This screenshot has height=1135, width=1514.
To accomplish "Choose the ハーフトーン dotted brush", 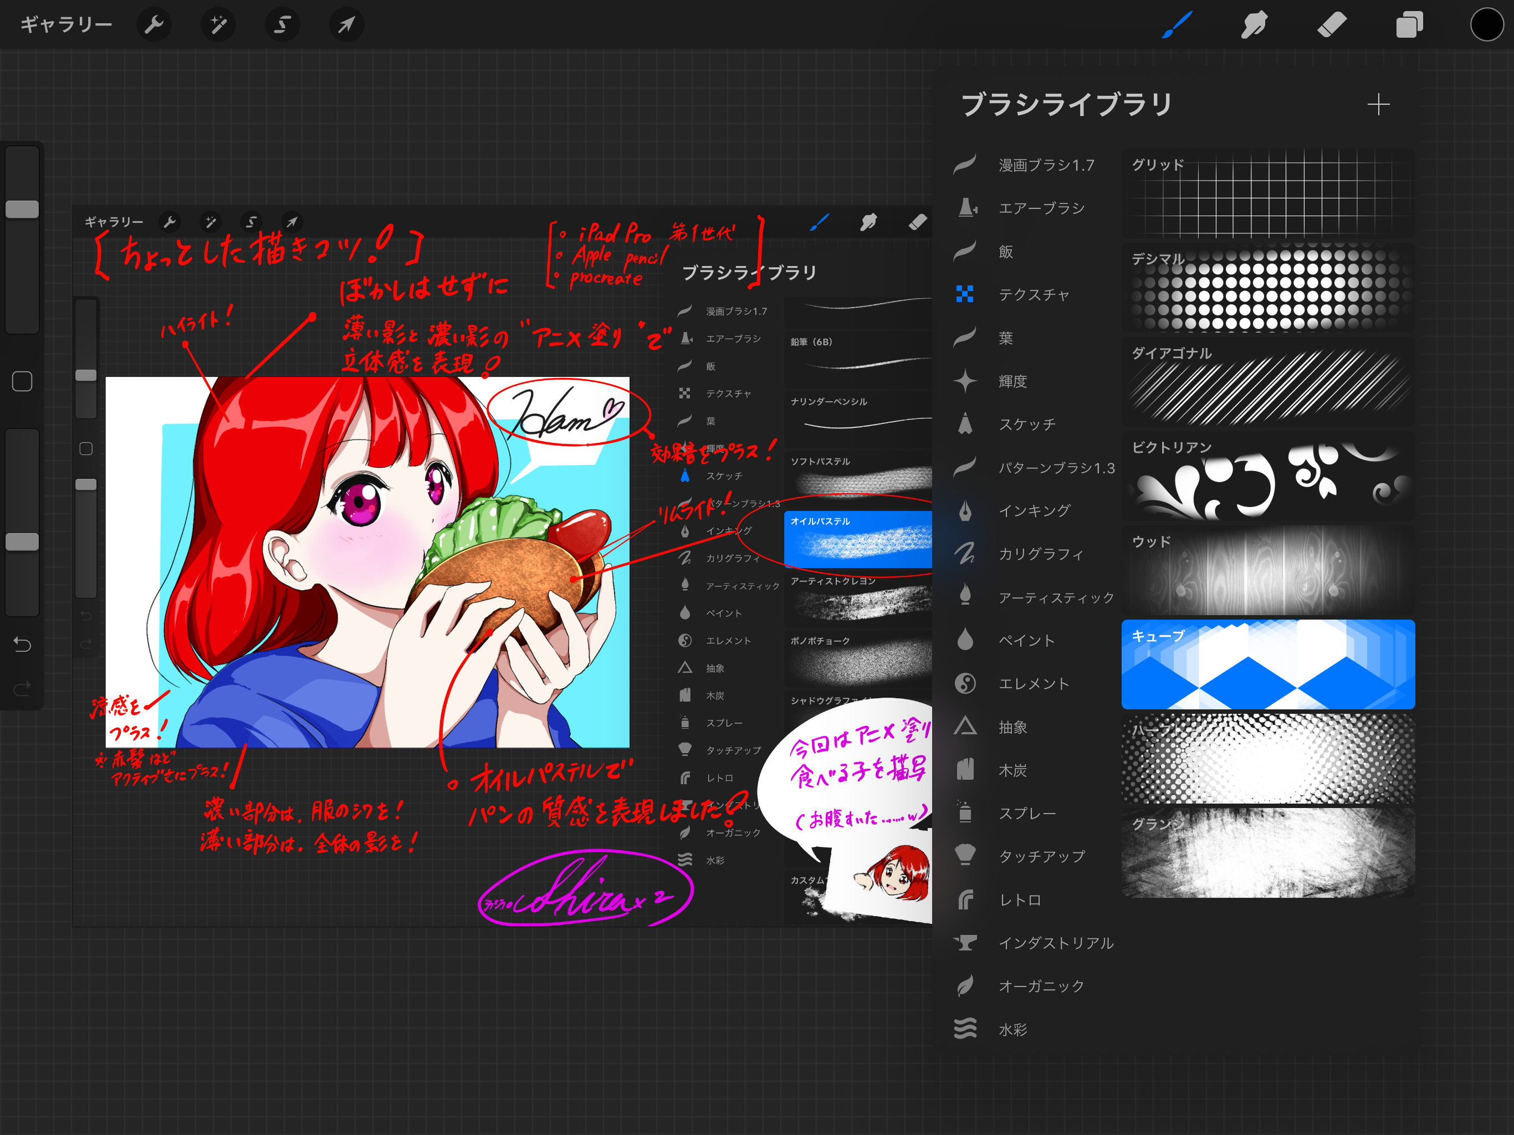I will pos(1267,759).
